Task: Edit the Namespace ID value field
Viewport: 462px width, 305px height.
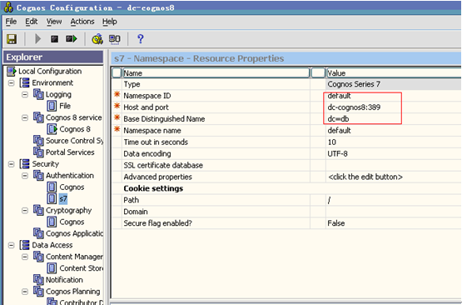Action: (394, 96)
